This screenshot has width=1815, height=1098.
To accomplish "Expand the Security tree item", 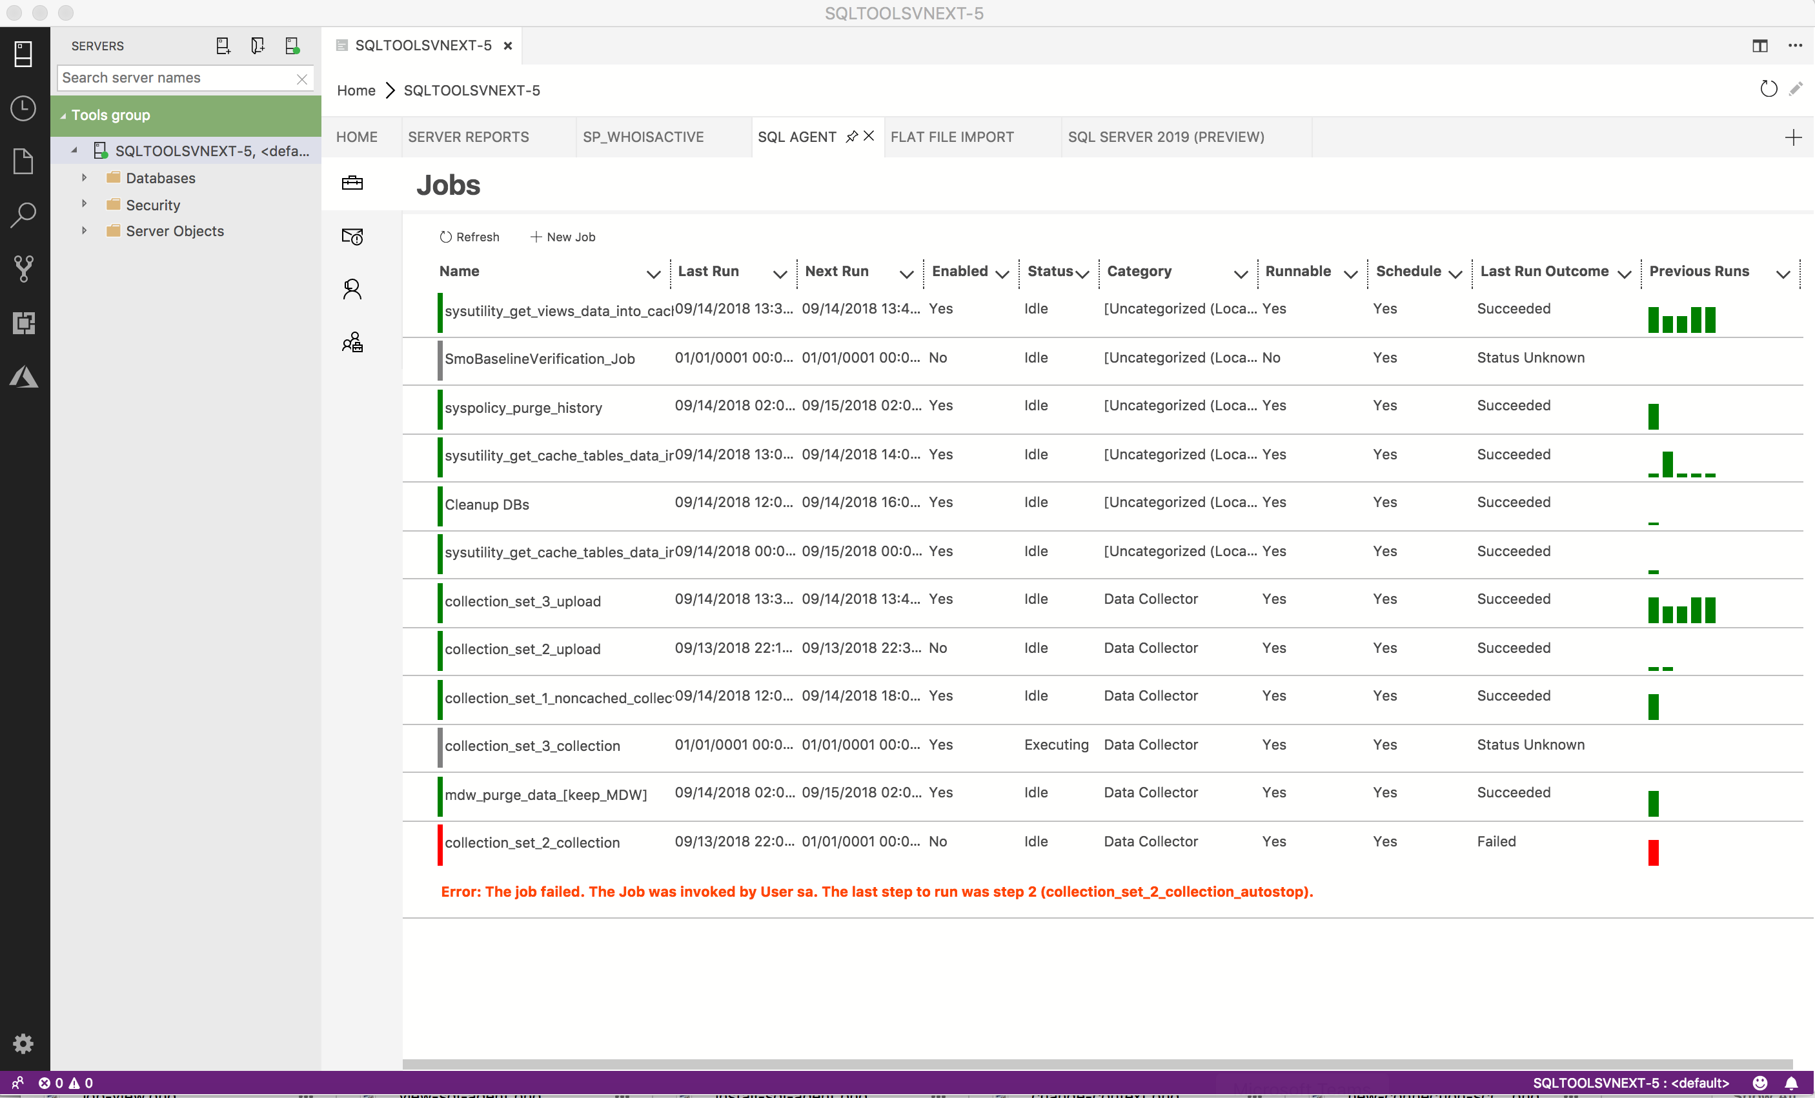I will (x=83, y=205).
